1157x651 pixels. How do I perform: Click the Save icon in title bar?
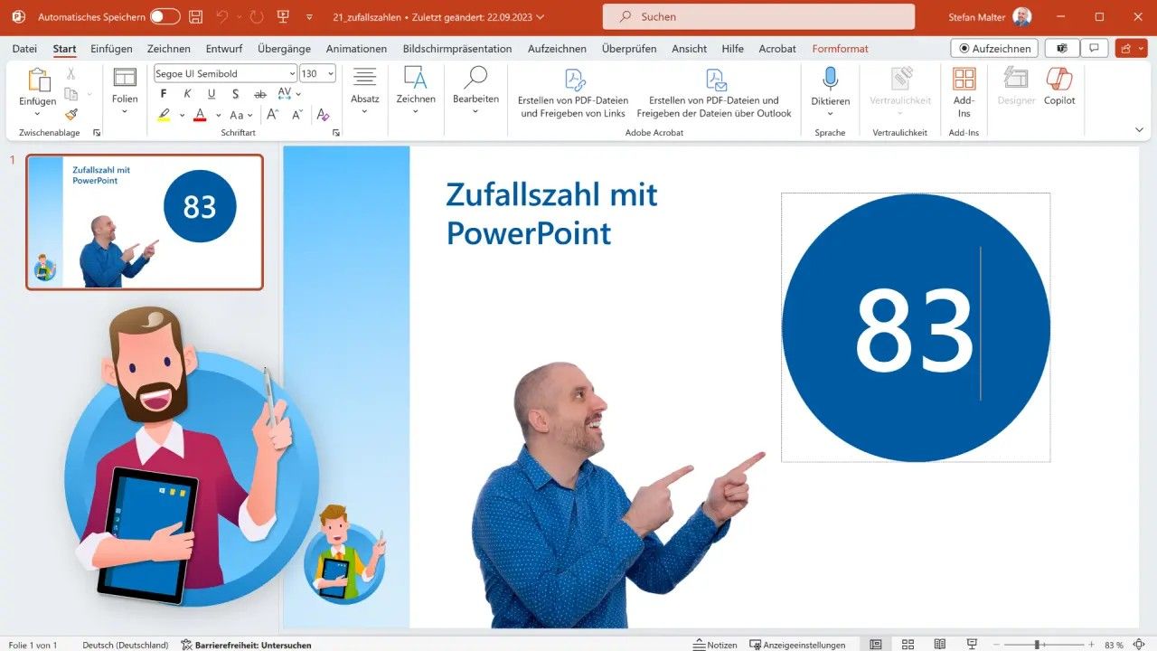(196, 16)
